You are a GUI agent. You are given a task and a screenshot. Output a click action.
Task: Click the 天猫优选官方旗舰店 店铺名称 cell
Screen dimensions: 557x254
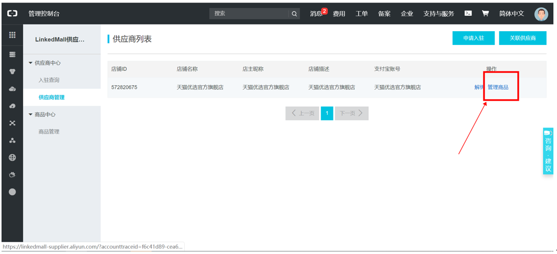(x=200, y=87)
